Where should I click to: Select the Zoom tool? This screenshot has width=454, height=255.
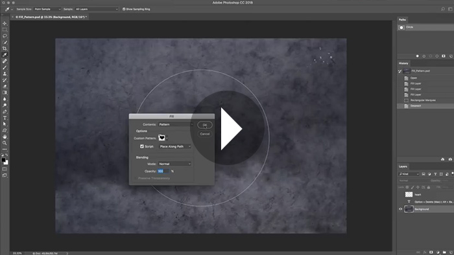[5, 143]
